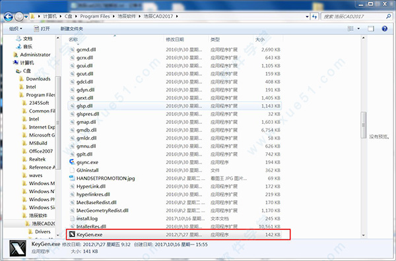Click 新建文件夹 button
Viewport: 396px width, 261px height.
[72, 29]
